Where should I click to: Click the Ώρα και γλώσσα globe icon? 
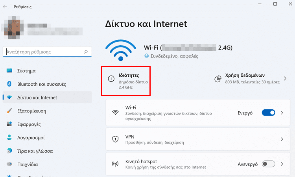pos(9,151)
